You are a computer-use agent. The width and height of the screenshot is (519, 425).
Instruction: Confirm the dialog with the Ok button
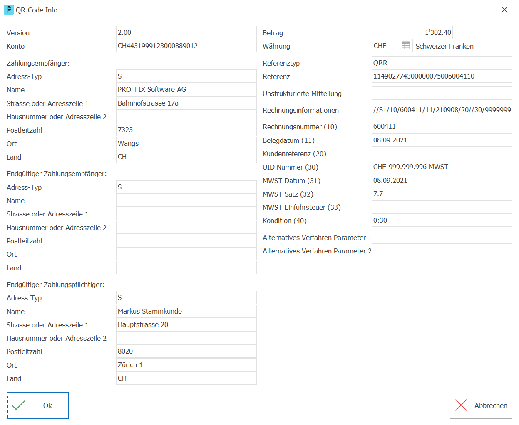click(38, 405)
